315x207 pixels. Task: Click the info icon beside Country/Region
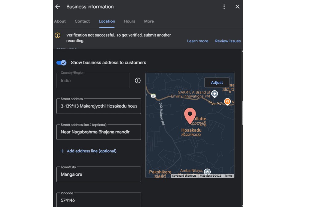click(x=138, y=80)
